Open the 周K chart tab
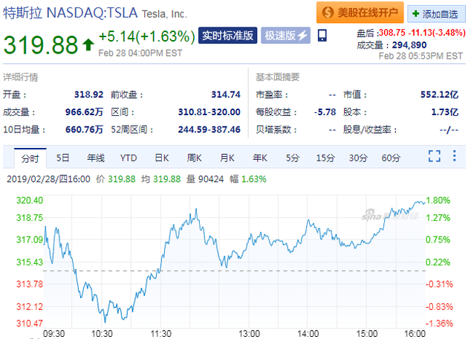Viewport: 468px width, 339px height. (x=195, y=158)
